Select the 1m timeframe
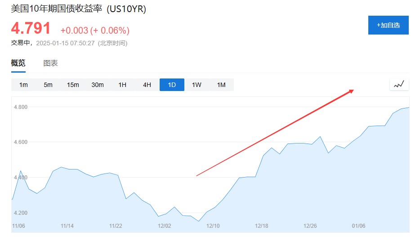This screenshot has height=239, width=420. click(23, 85)
